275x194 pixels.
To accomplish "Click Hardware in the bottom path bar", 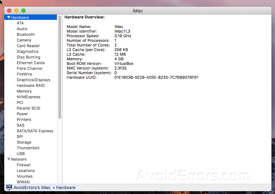I will [66, 188].
